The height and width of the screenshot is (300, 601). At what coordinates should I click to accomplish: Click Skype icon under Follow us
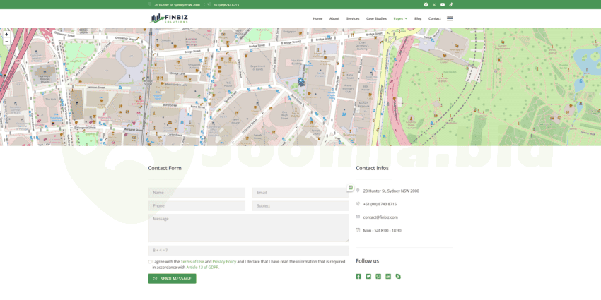398,276
